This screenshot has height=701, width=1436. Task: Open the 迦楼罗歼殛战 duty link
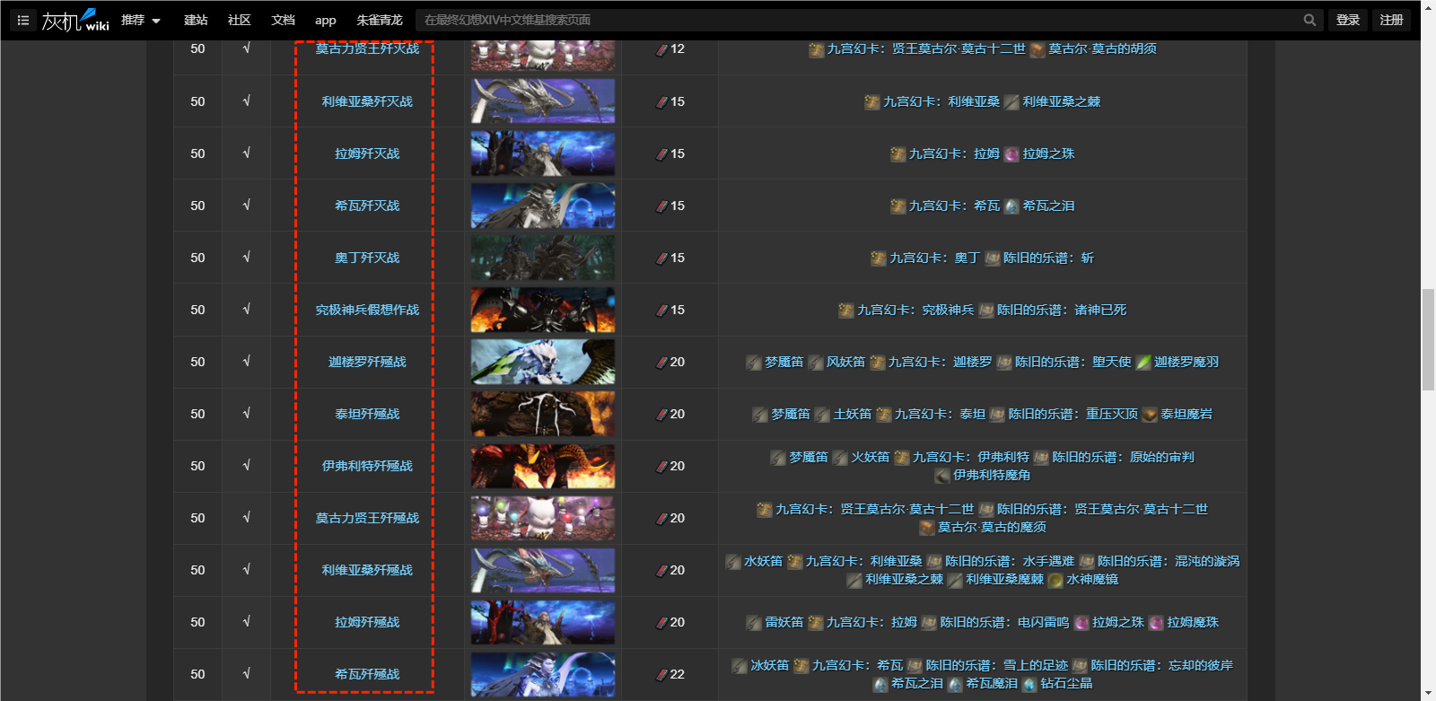tap(367, 363)
